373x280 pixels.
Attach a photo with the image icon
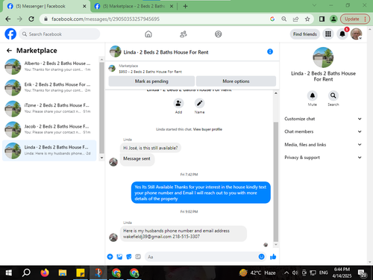[x=119, y=257]
